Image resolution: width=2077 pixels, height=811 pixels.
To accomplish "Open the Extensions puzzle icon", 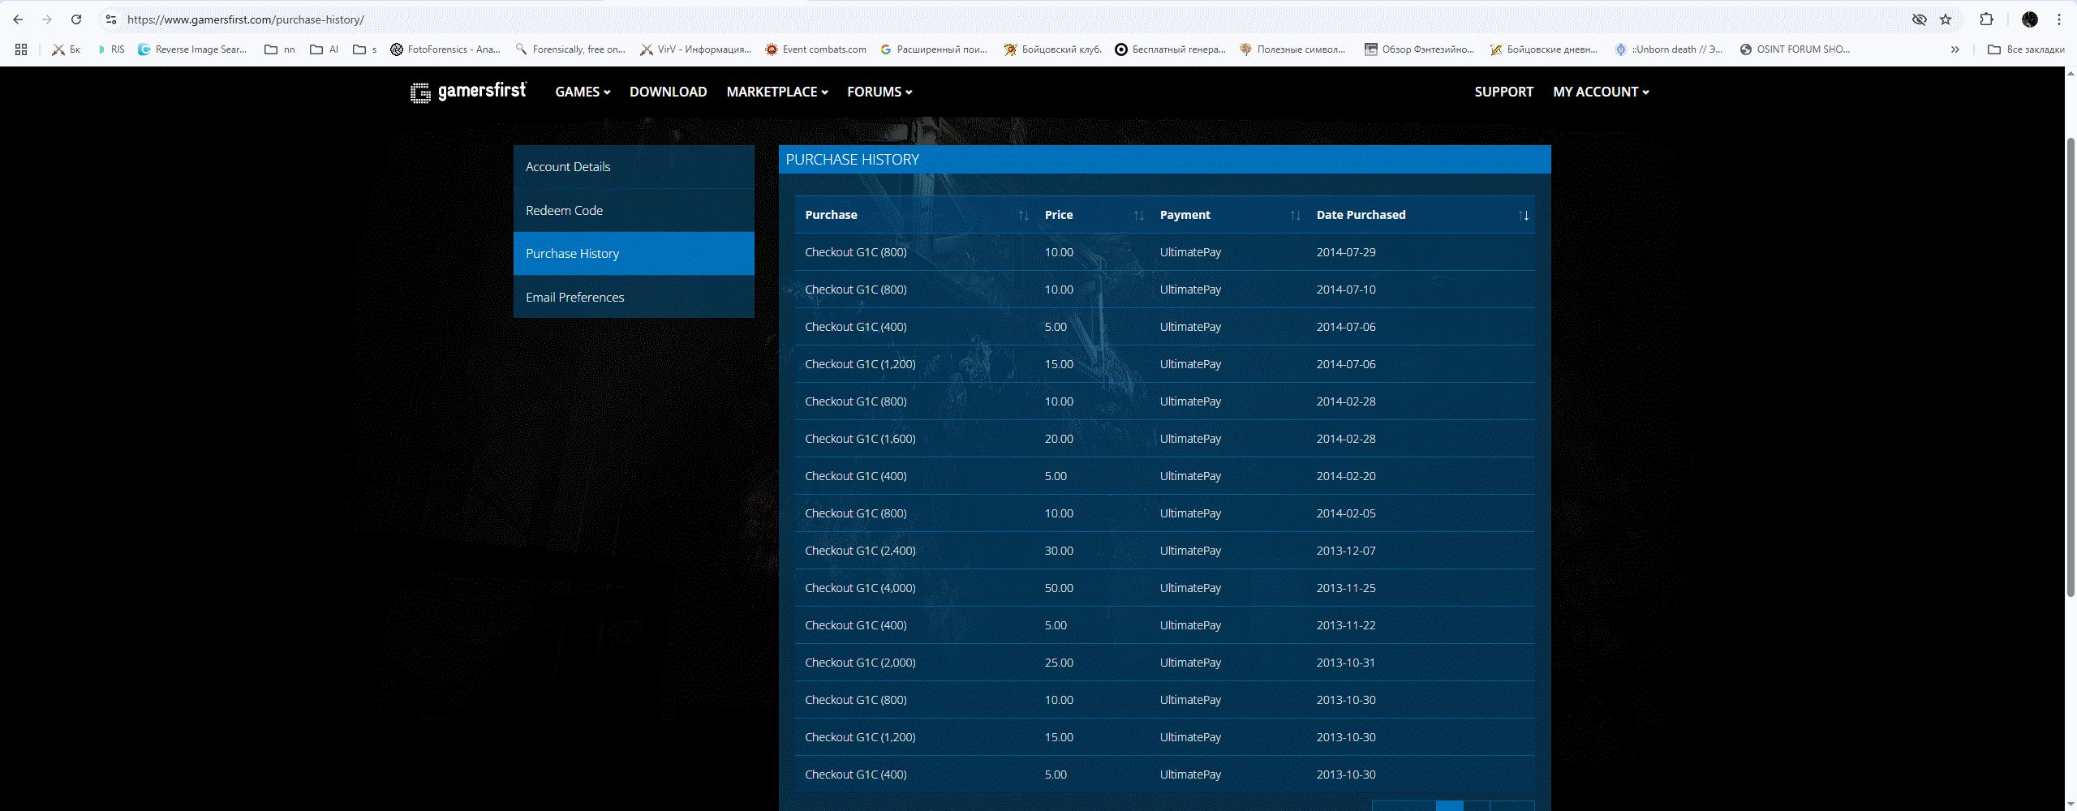I will point(1986,19).
